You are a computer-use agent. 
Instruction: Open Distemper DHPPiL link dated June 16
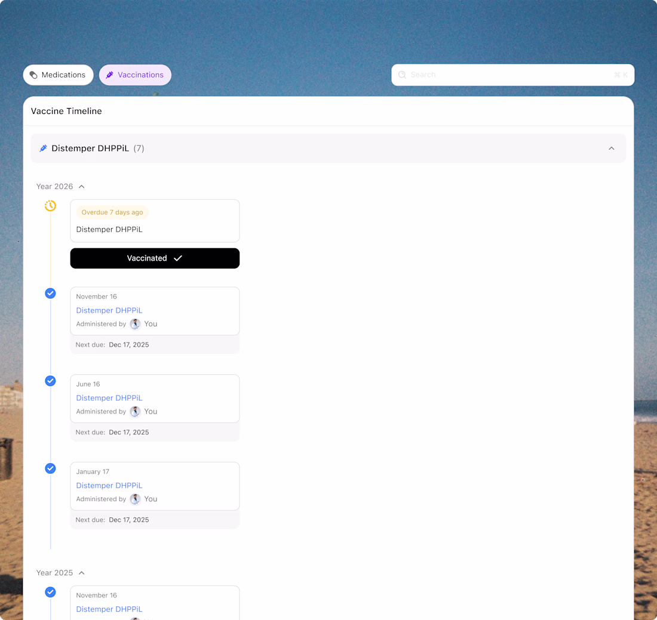(109, 397)
